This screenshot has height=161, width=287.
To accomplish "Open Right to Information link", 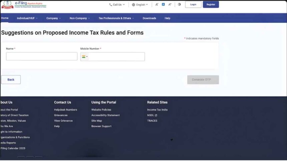I will pos(11,132).
